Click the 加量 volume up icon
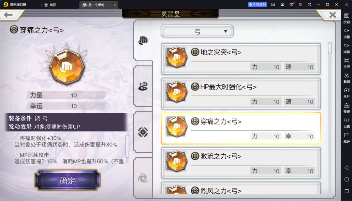 click(346, 33)
